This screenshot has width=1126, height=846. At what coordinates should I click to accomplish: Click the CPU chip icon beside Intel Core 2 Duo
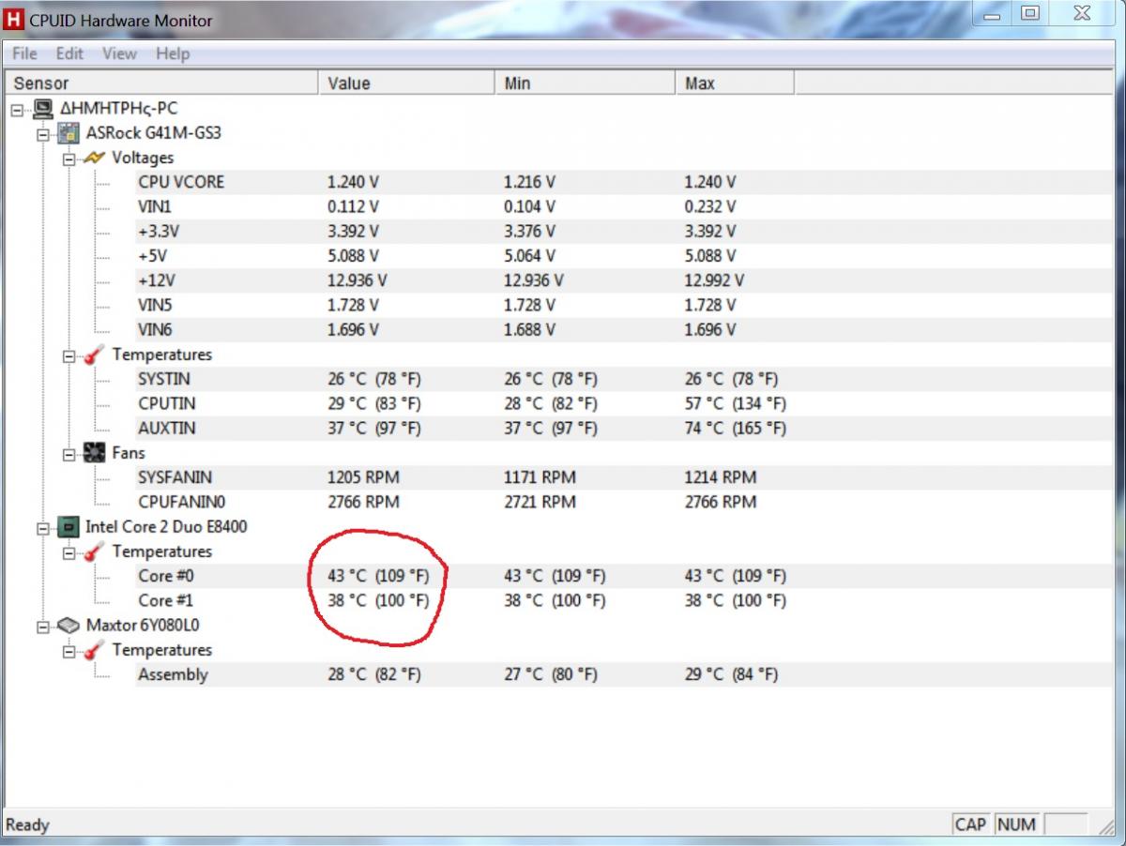(69, 527)
